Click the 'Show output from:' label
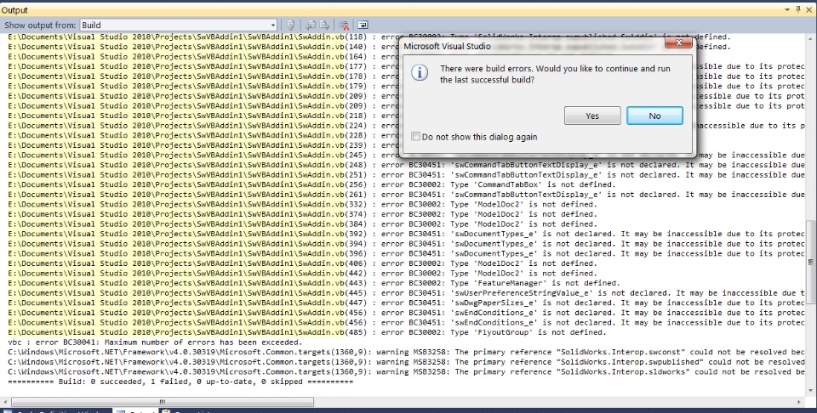The width and height of the screenshot is (817, 413). click(x=40, y=25)
